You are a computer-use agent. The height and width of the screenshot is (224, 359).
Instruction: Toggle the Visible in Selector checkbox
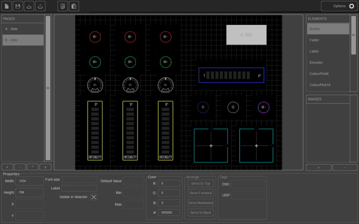tap(94, 197)
